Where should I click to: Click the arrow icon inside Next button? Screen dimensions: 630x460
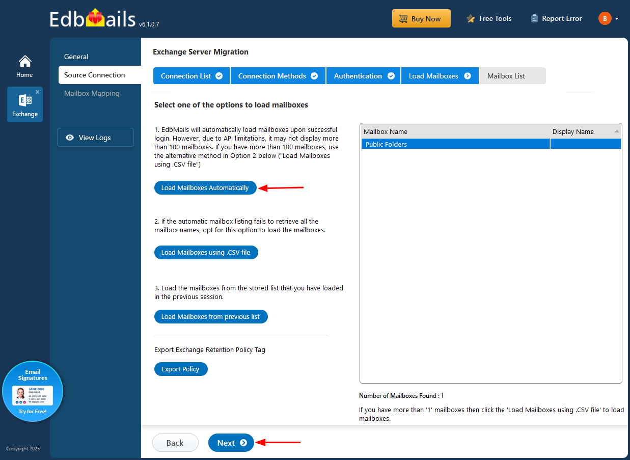pos(243,443)
